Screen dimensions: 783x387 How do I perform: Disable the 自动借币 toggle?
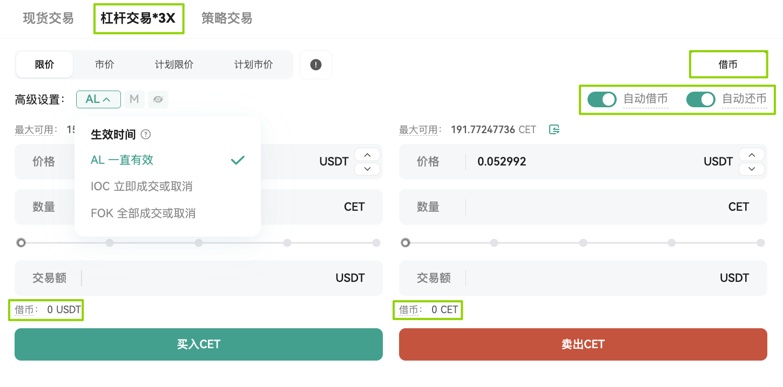pos(602,99)
